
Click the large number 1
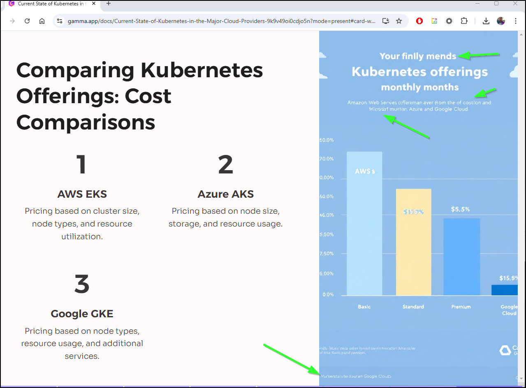coord(81,164)
